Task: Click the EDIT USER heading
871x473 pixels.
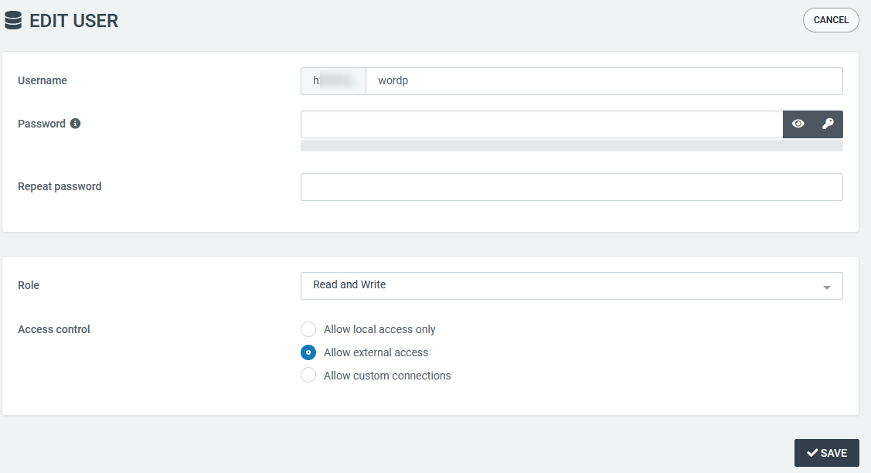Action: click(x=74, y=21)
